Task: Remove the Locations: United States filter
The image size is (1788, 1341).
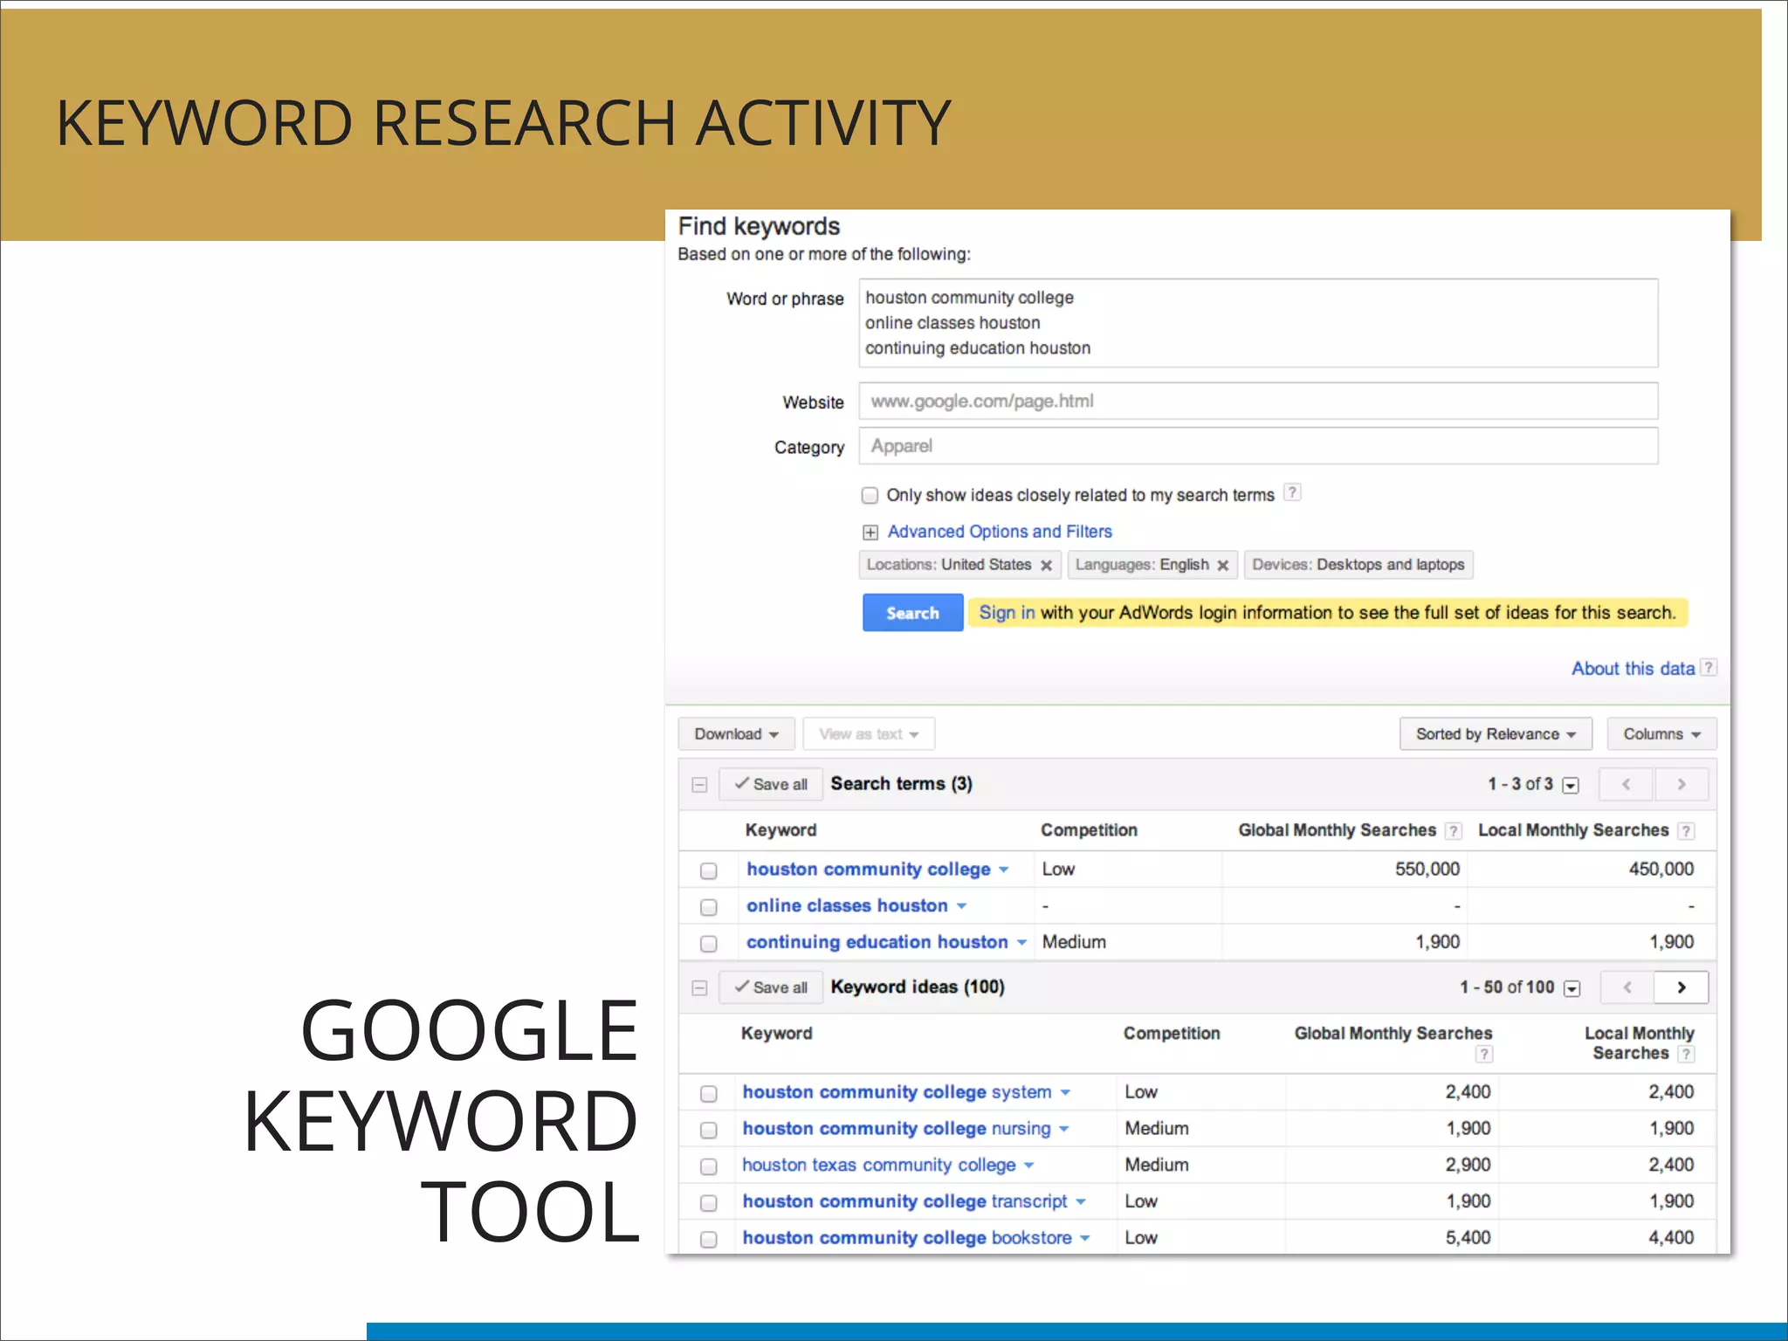Action: click(x=1046, y=566)
